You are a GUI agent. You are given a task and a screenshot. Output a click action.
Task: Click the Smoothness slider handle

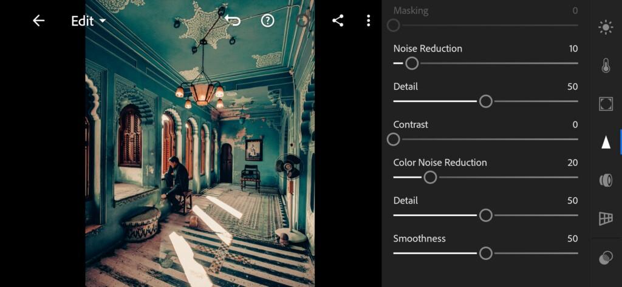[485, 253]
